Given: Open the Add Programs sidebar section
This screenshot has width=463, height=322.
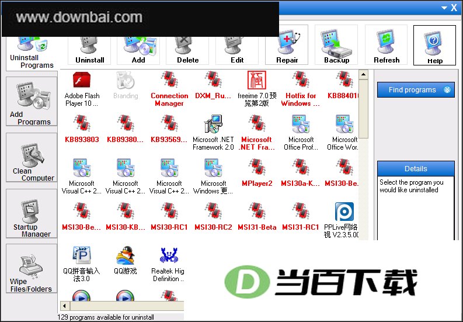Looking at the screenshot, I should tap(32, 102).
